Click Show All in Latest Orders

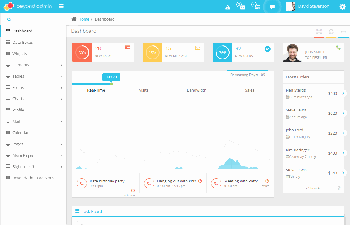click(313, 188)
